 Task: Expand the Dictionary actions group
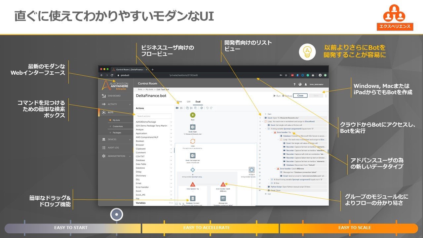click(x=154, y=176)
